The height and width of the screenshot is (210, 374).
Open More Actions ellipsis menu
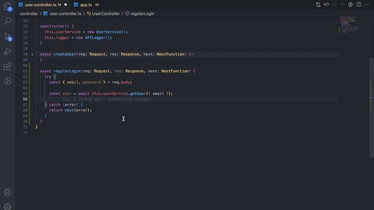point(367,5)
